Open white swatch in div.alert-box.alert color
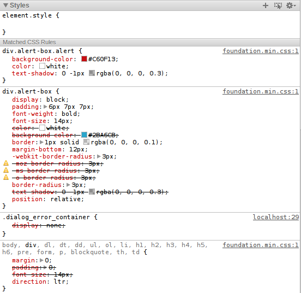The width and height of the screenshot is (301, 293). pos(42,66)
